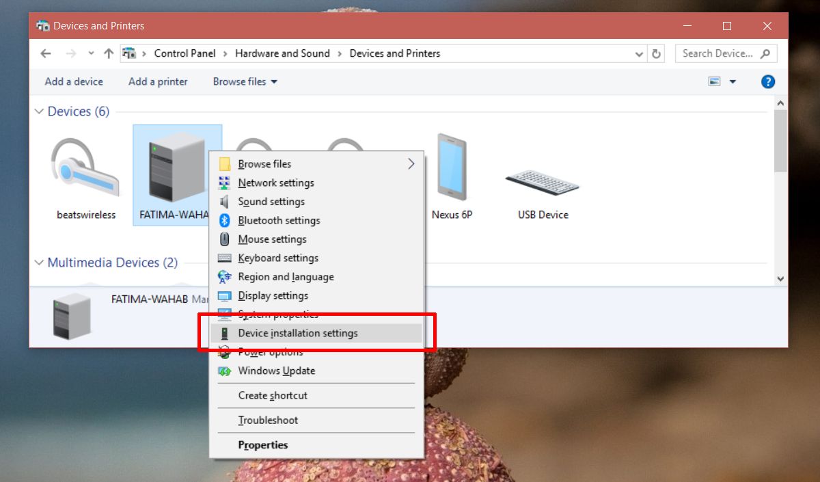
Task: Select Create shortcut in context menu
Action: click(x=316, y=395)
